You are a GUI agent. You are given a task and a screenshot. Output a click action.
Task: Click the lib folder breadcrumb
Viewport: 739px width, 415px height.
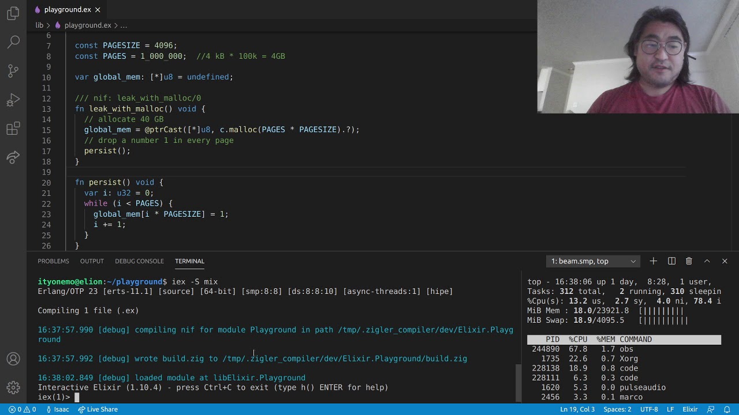(39, 25)
